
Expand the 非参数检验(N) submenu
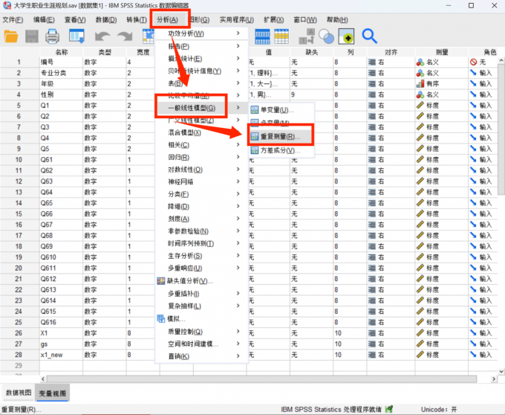[x=188, y=231]
